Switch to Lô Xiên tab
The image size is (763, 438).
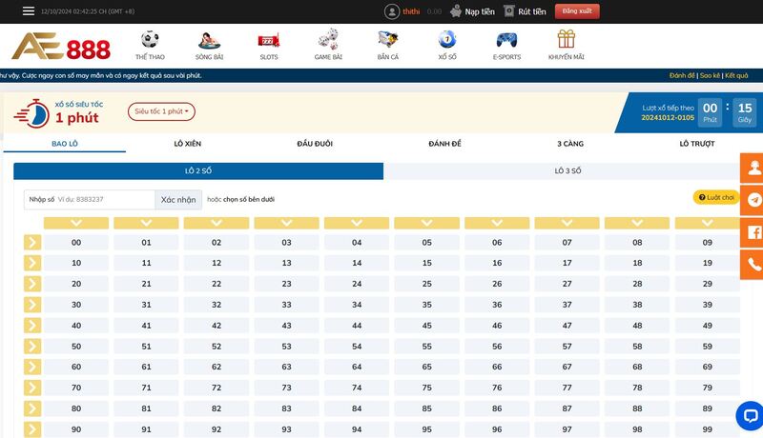tap(187, 144)
